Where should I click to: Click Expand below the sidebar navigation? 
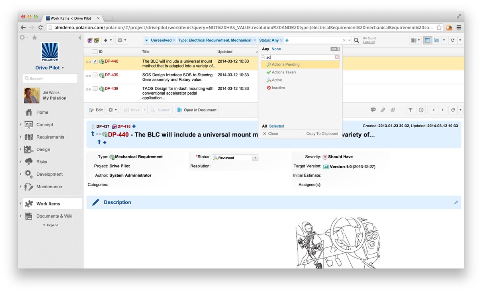(x=51, y=225)
